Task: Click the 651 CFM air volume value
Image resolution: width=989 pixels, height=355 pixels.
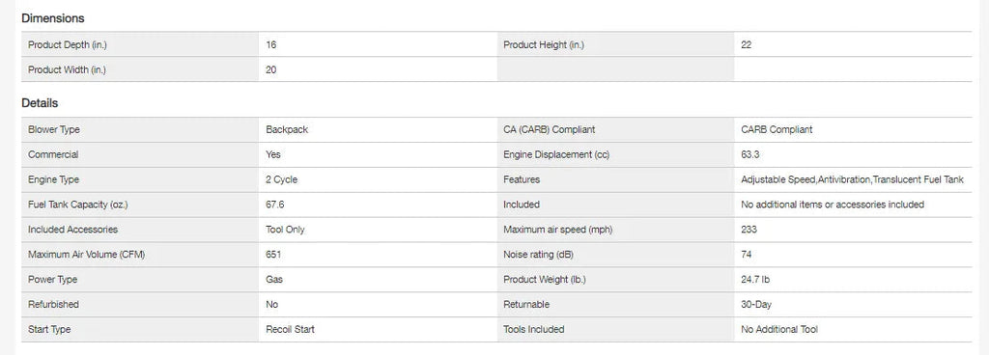Action: [273, 255]
